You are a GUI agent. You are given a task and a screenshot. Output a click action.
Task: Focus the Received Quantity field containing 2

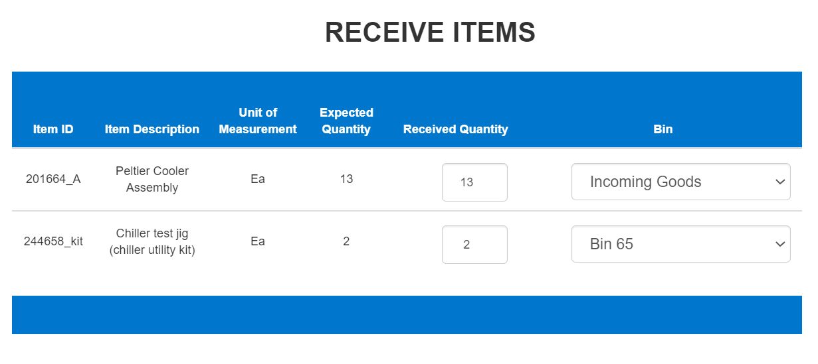474,244
